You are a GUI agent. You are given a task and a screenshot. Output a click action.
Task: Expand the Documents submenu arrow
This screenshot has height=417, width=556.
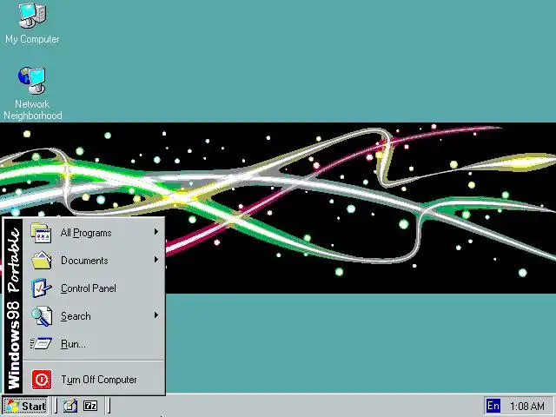pos(156,260)
